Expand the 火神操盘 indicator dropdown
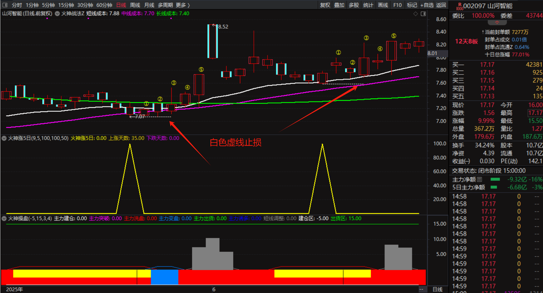 (4, 219)
